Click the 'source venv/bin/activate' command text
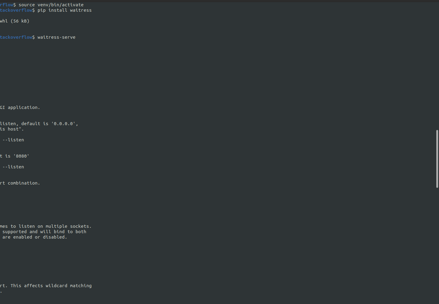 pyautogui.click(x=51, y=5)
